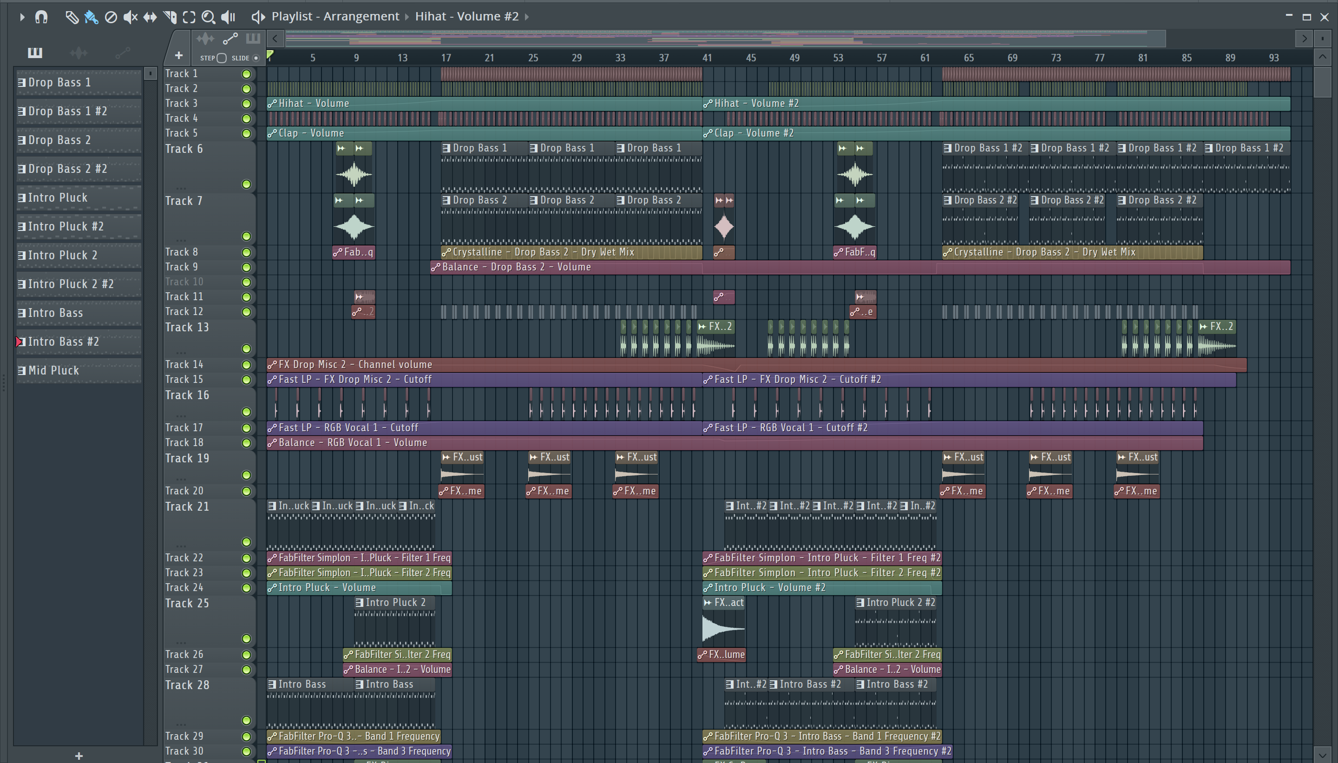Toggle Track 10 mute light
Viewport: 1338px width, 763px height.
click(x=246, y=282)
